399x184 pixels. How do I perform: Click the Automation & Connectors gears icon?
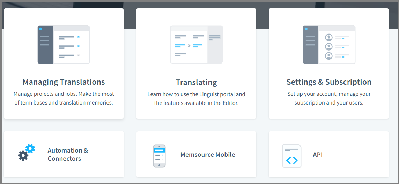pyautogui.click(x=27, y=152)
